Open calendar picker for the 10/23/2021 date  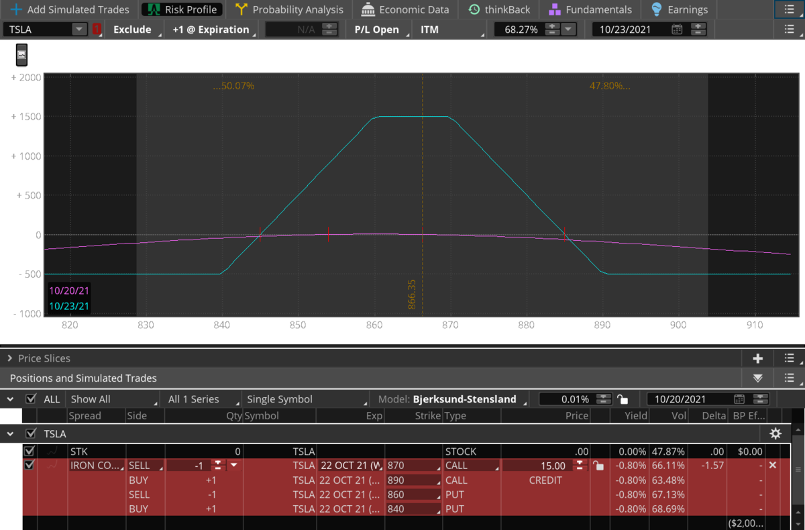pyautogui.click(x=678, y=30)
